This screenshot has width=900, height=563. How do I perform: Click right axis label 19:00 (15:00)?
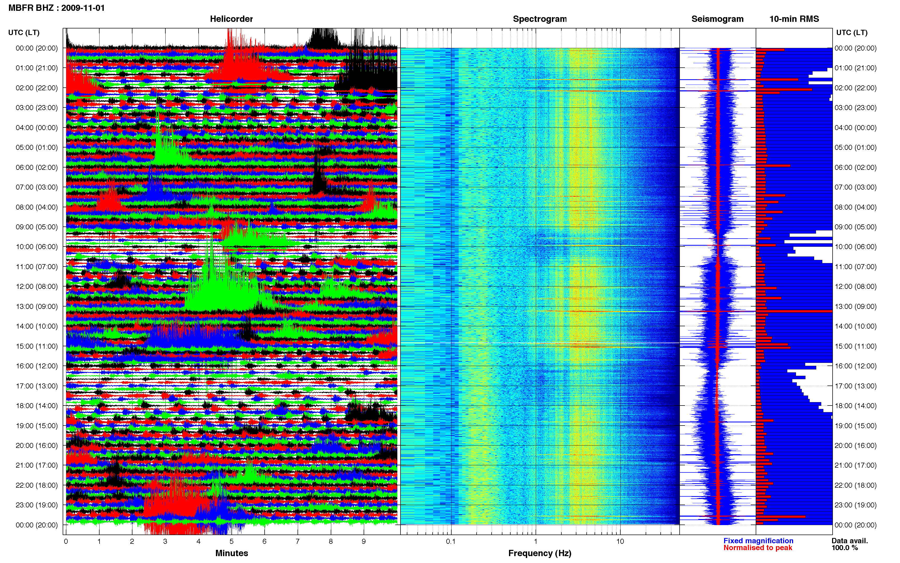(855, 426)
